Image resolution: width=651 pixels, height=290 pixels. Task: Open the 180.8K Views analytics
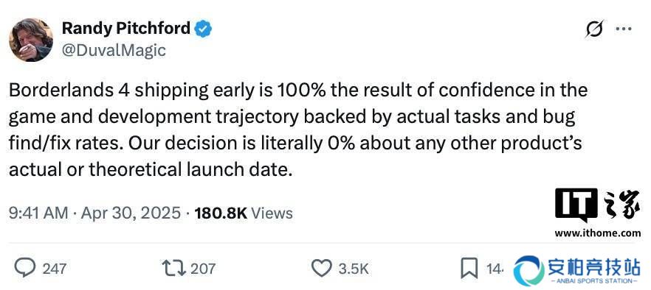click(x=244, y=213)
